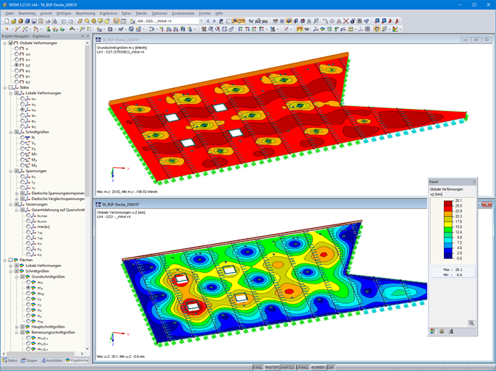Click the new line icon in second toolbar row
The width and height of the screenshot is (496, 371).
tap(17, 29)
